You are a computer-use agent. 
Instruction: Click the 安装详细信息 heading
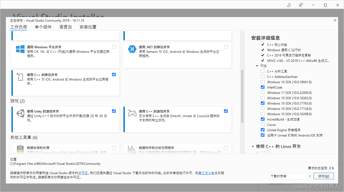[265, 38]
